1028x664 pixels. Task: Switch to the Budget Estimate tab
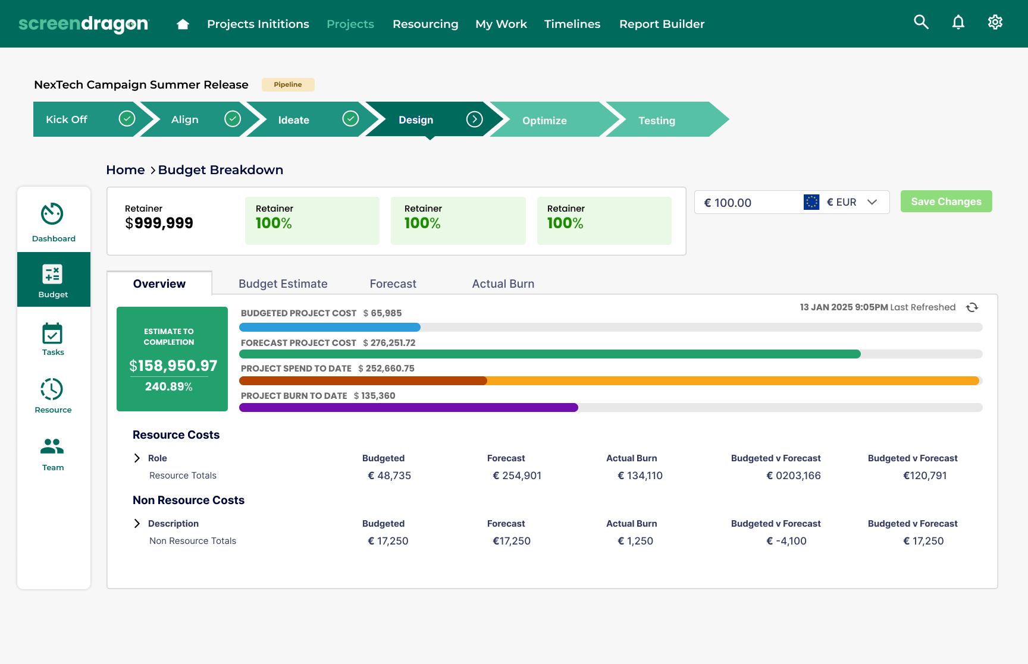point(283,284)
